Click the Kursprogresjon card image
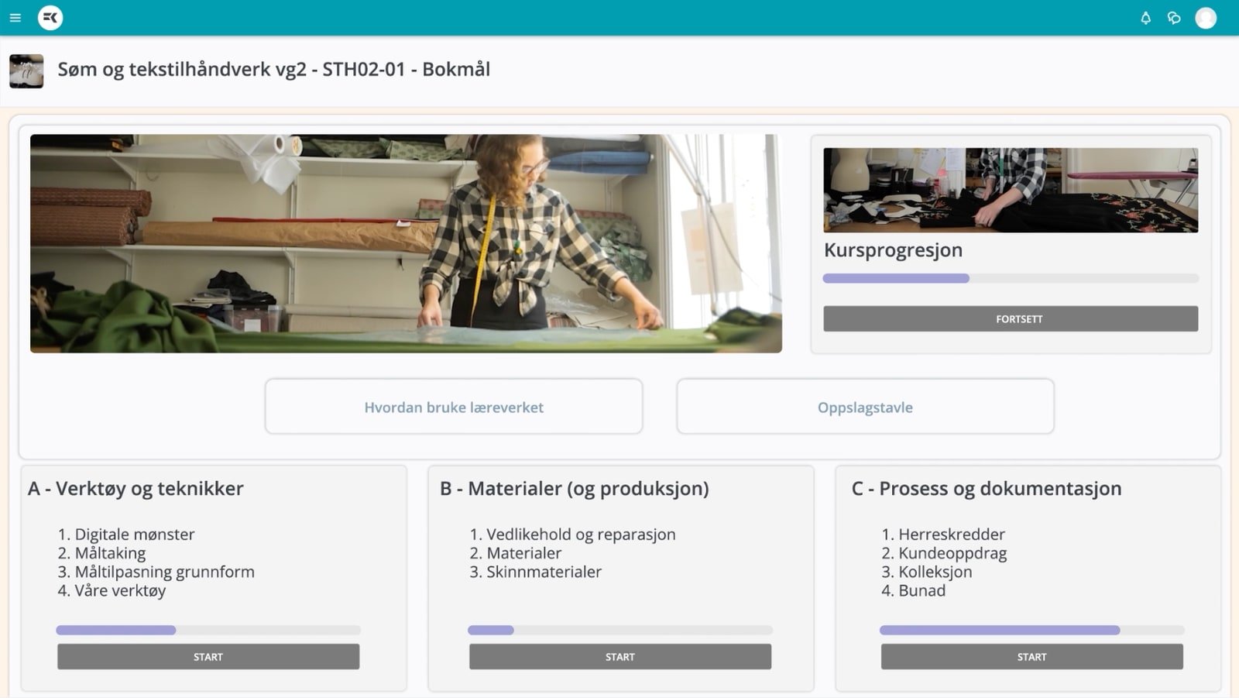1239x698 pixels. (1011, 190)
